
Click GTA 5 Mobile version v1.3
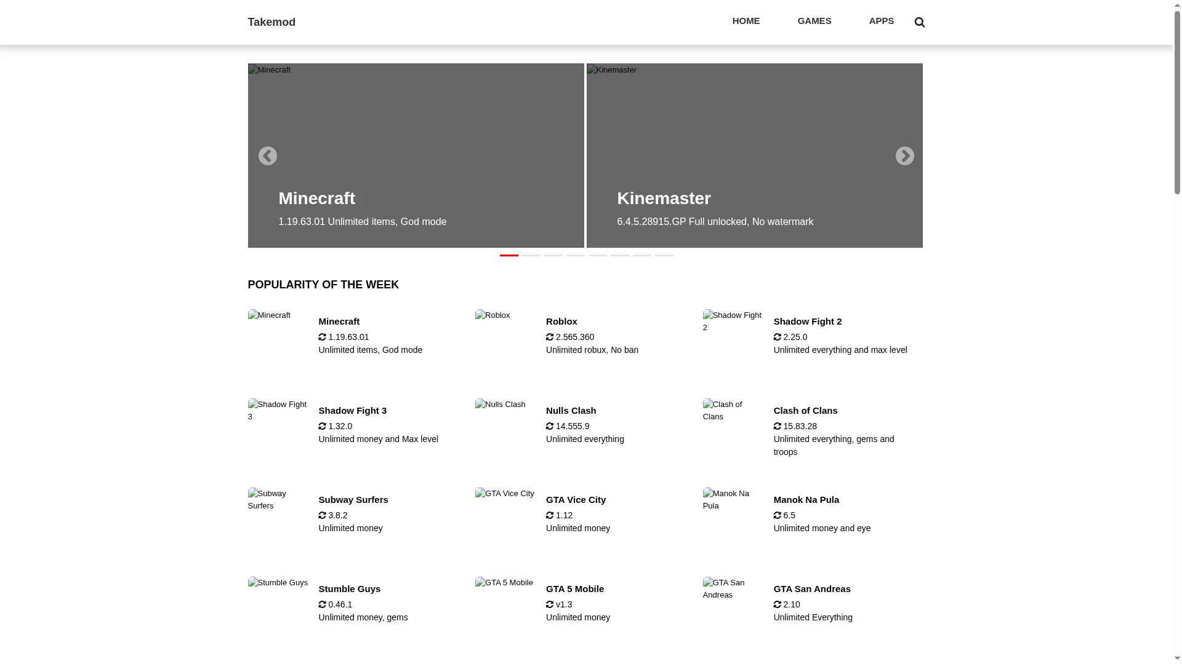pos(564,604)
